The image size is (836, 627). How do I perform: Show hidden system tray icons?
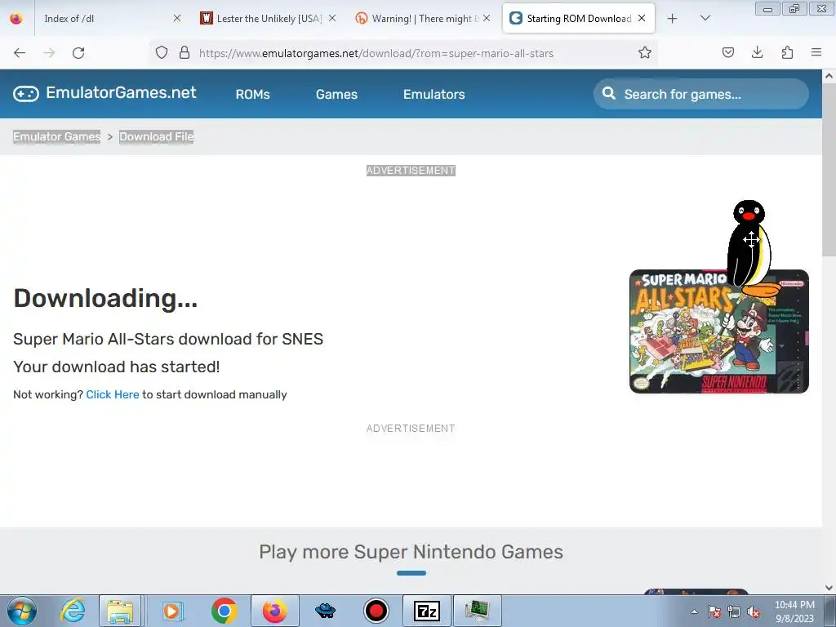coord(694,611)
